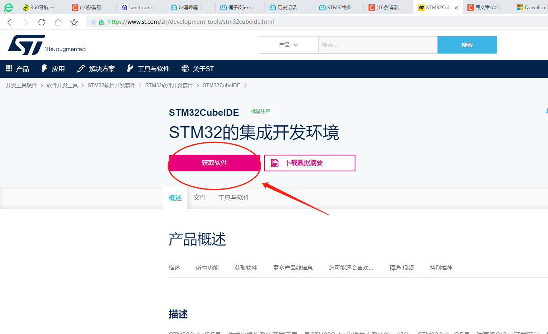548x334 pixels.
Task: Switch to the 'can t conn' browser tab
Action: (x=141, y=8)
